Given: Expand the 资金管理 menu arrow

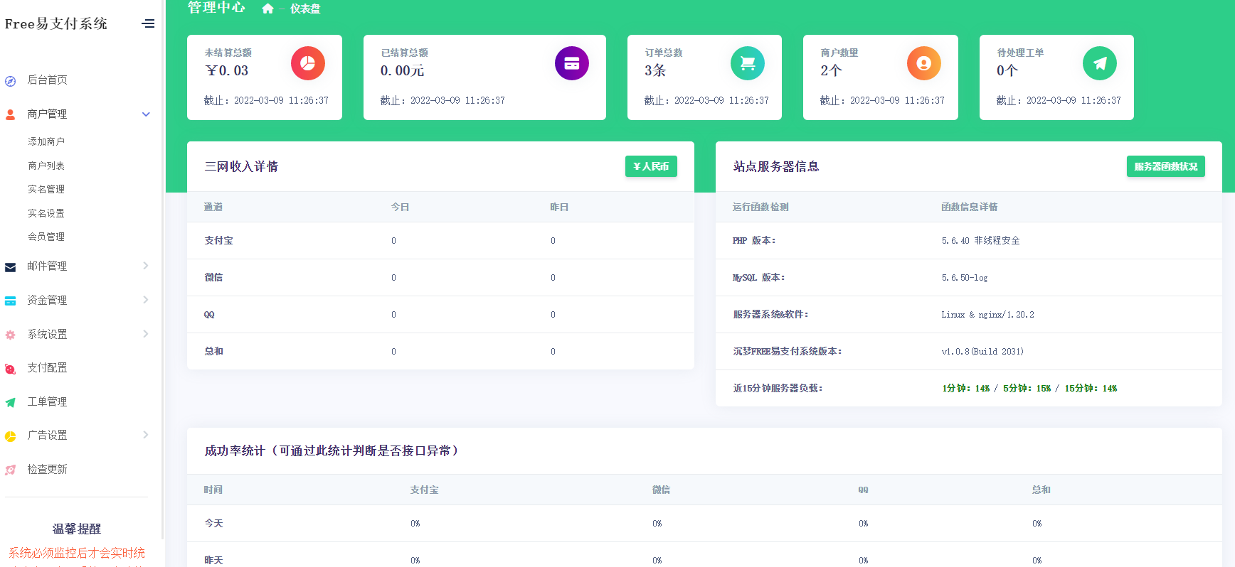Looking at the screenshot, I should 146,300.
